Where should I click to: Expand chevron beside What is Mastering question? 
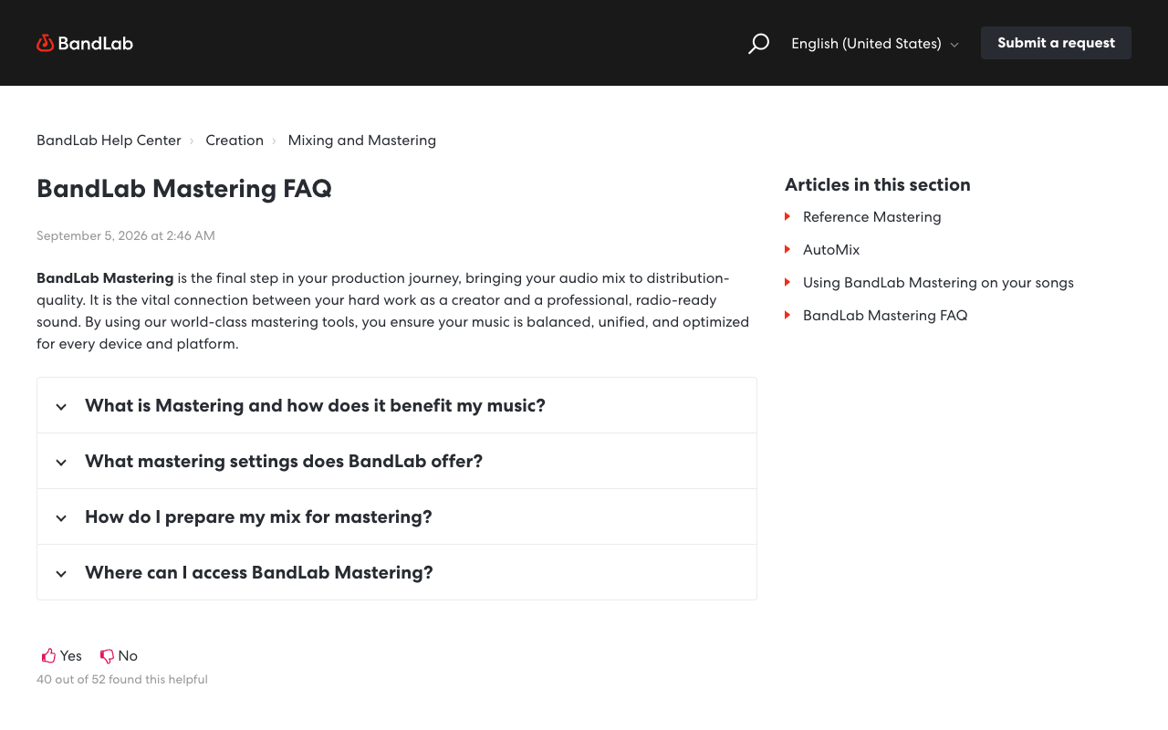(x=61, y=406)
